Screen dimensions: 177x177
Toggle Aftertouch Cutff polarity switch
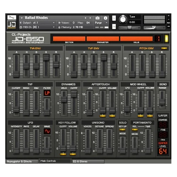click(x=103, y=116)
